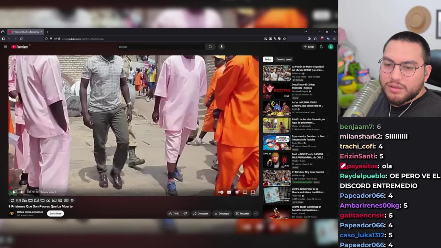
Task: Bookmark this page with the star
Action: coord(284,39)
